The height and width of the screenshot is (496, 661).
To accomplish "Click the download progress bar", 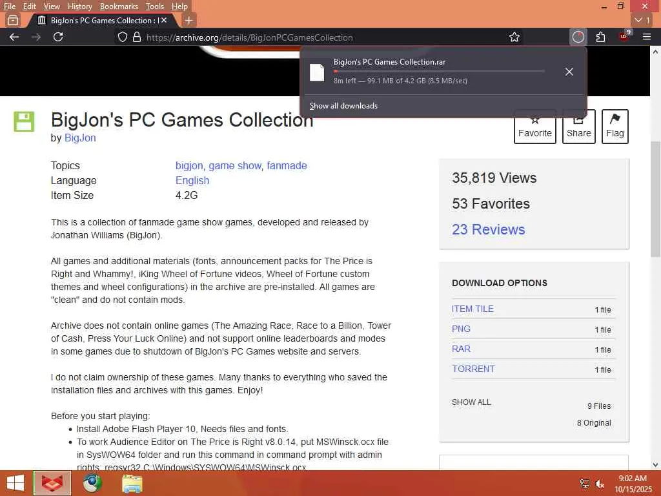I will pos(439,71).
